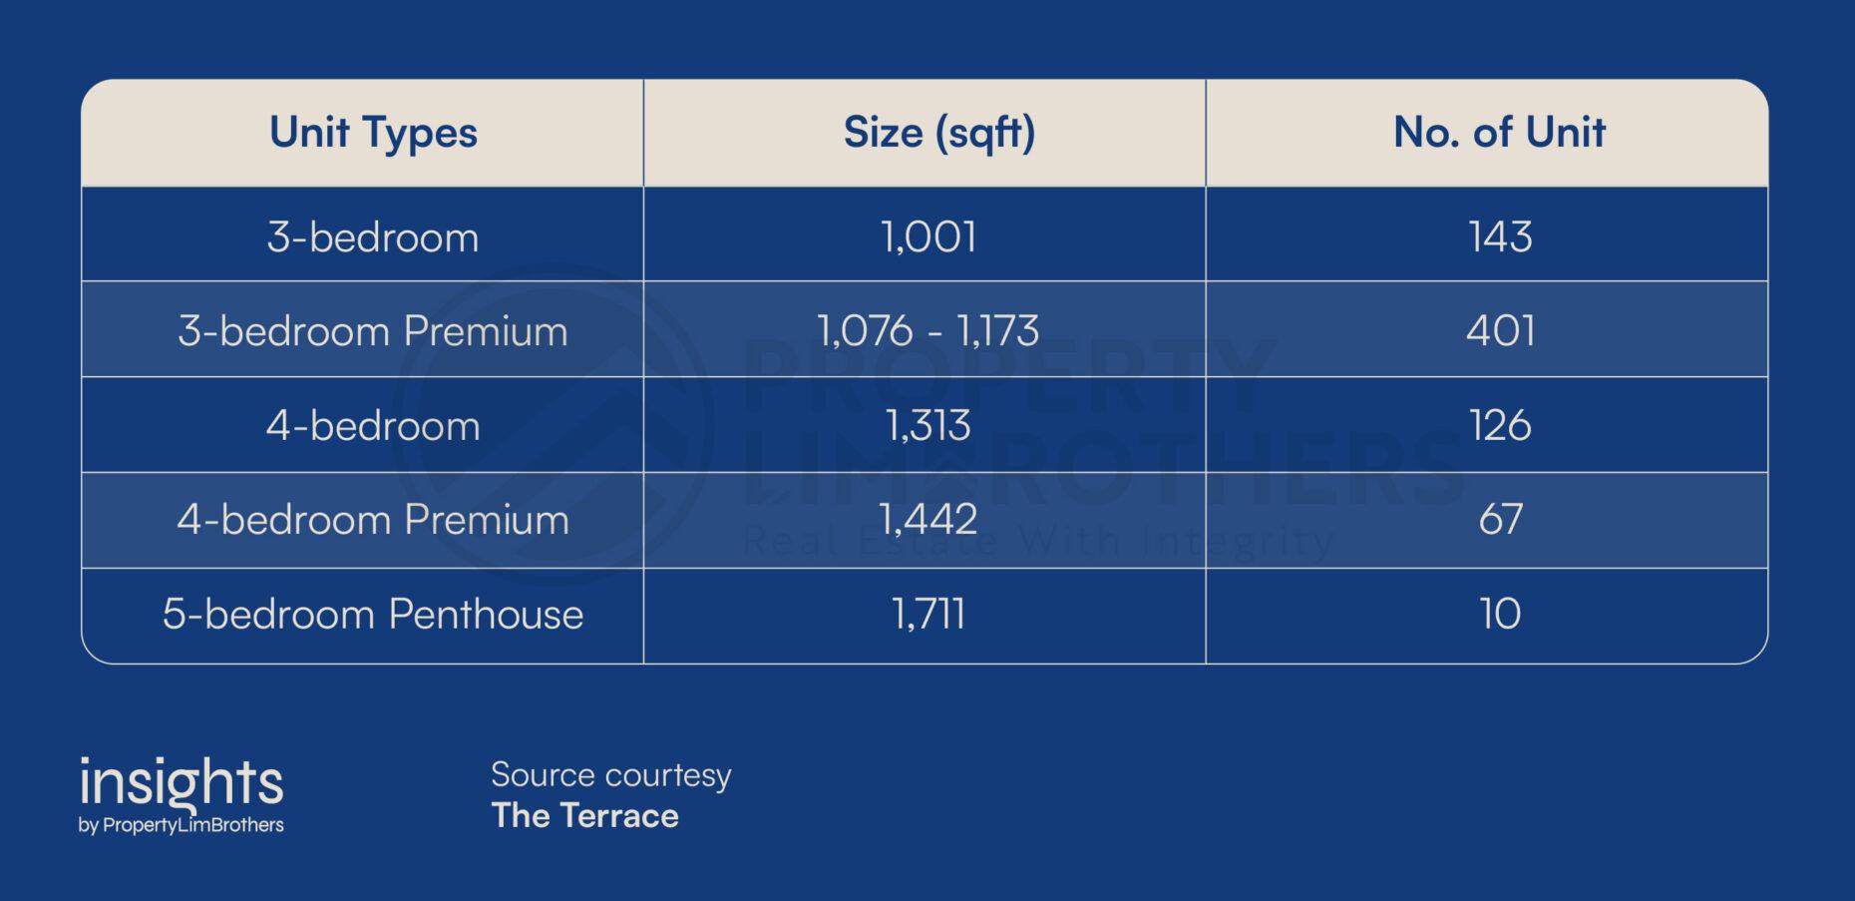Select the 4-bedroom row label

373,426
